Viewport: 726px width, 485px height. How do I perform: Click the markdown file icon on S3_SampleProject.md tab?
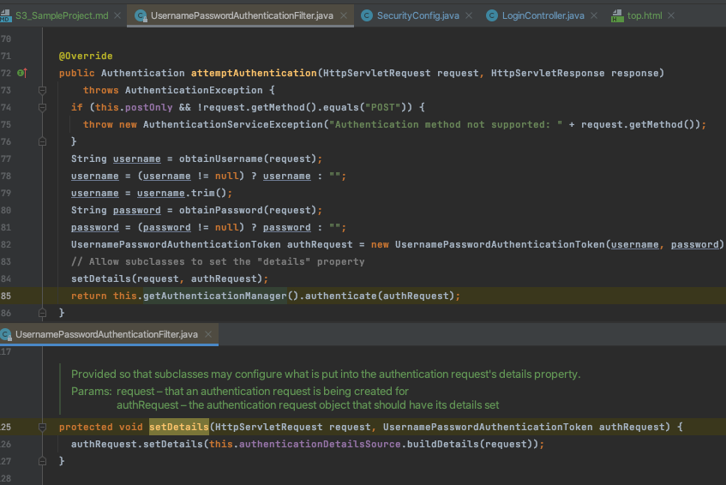click(6, 16)
